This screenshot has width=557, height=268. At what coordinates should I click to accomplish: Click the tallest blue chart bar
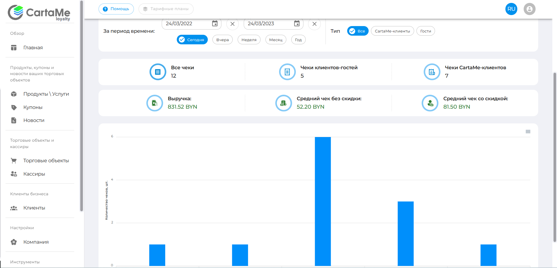[323, 201]
